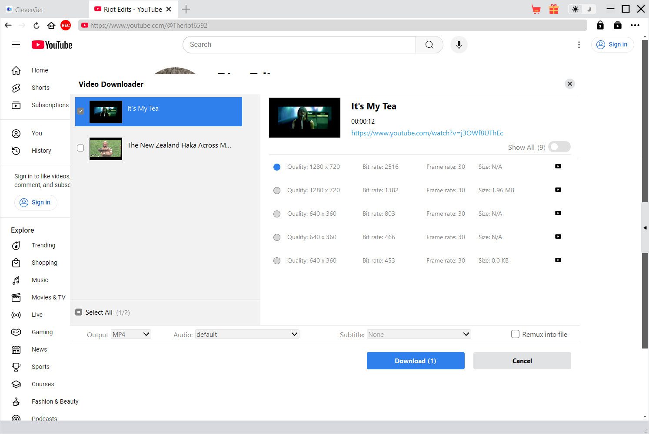Select the 1280 x 720 bit rate 1382 option

277,191
